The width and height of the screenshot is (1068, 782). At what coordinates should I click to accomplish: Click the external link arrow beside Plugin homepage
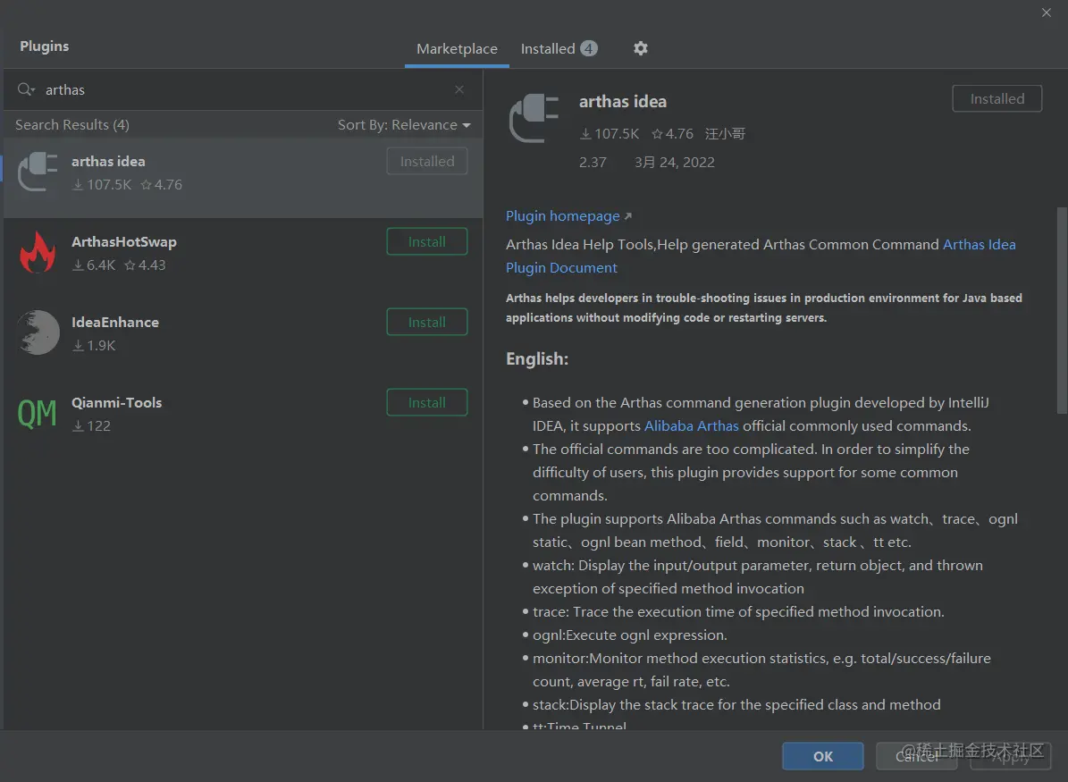tap(628, 216)
